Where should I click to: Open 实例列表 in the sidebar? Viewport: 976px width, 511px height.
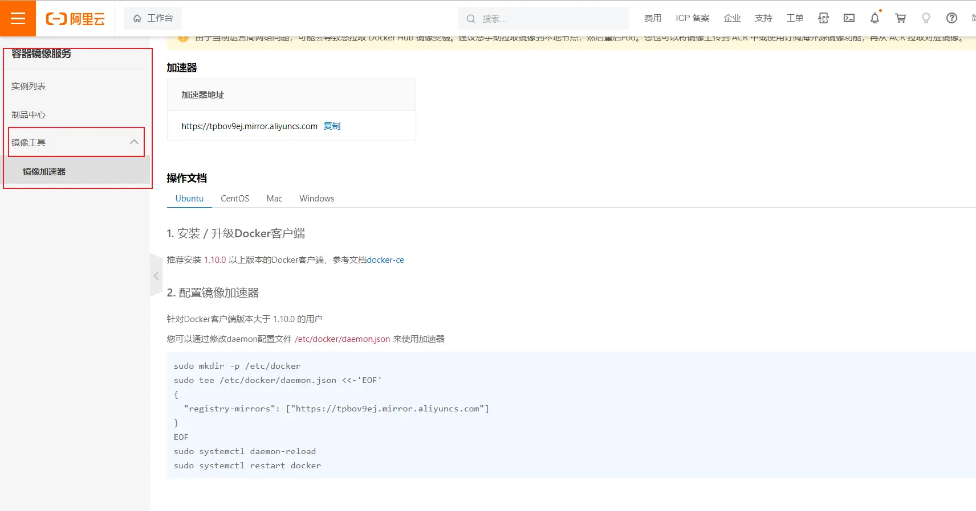tap(29, 86)
